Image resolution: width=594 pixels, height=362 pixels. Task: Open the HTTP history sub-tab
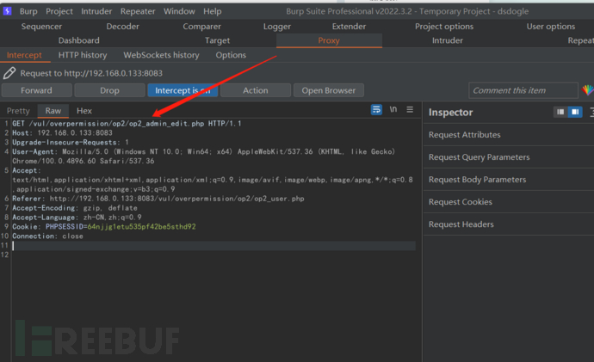(x=83, y=55)
